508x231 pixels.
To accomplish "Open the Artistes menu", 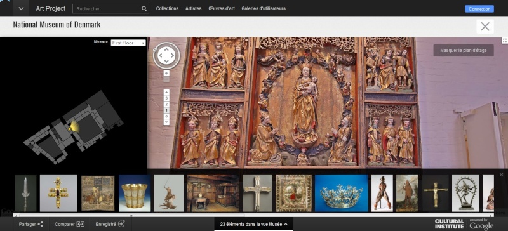I will [194, 8].
